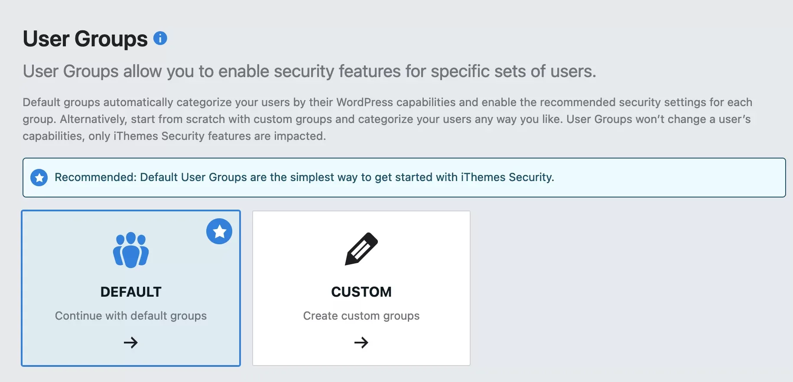Click the Recommended Default User Groups notice text
This screenshot has width=793, height=382.
click(x=304, y=177)
